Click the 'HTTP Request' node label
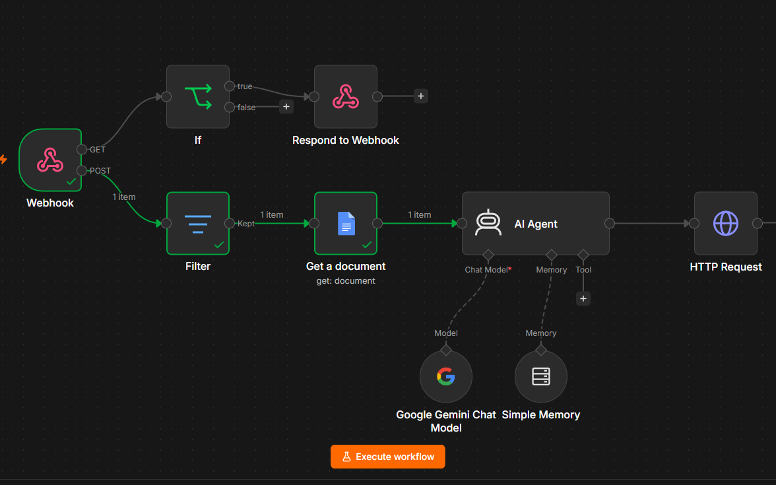The height and width of the screenshot is (485, 776). (x=726, y=267)
